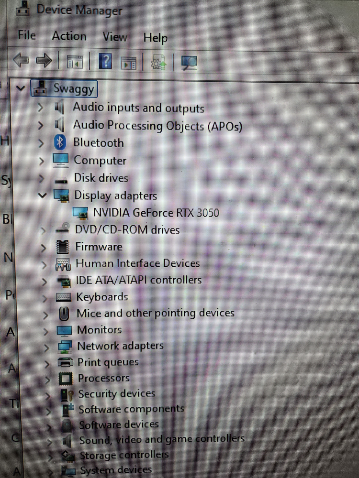Screen dimensions: 359x478
Task: Select NVIDIA GeForce RTX 3050 device
Action: (x=157, y=213)
